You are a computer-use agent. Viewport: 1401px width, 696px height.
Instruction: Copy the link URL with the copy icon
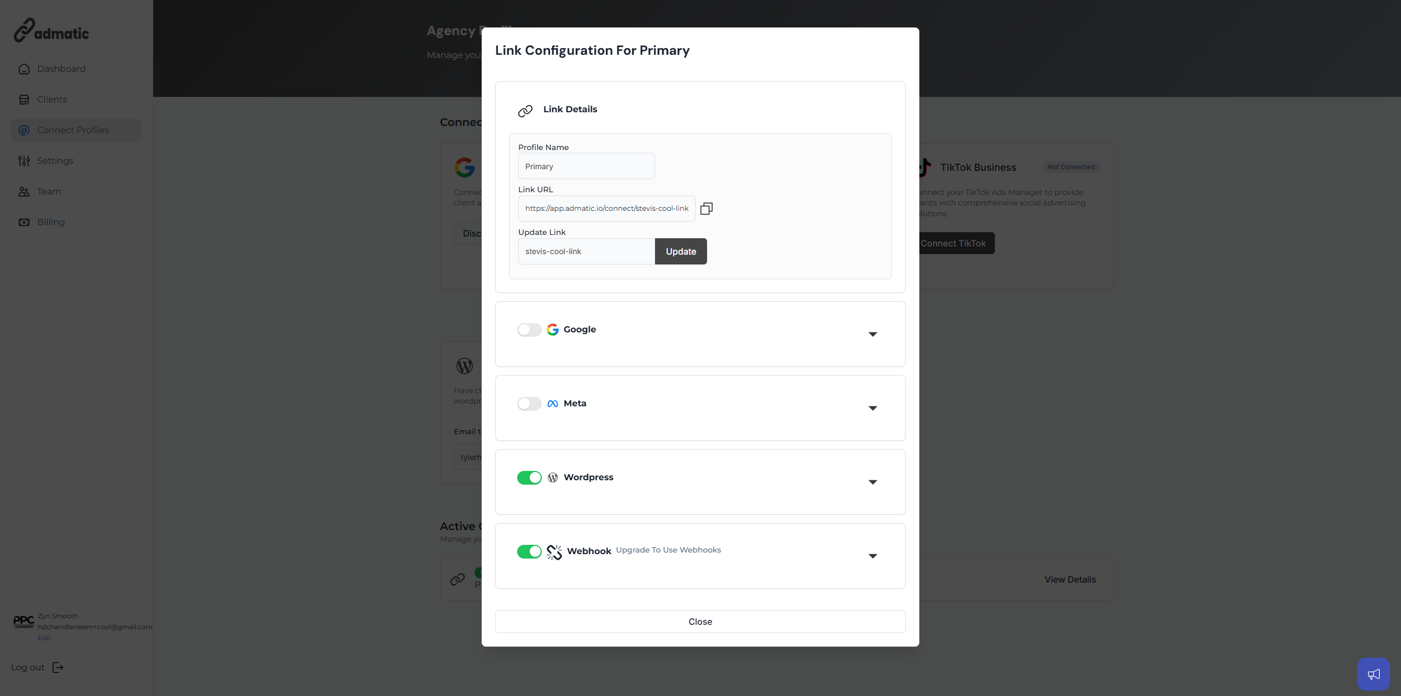coord(706,209)
